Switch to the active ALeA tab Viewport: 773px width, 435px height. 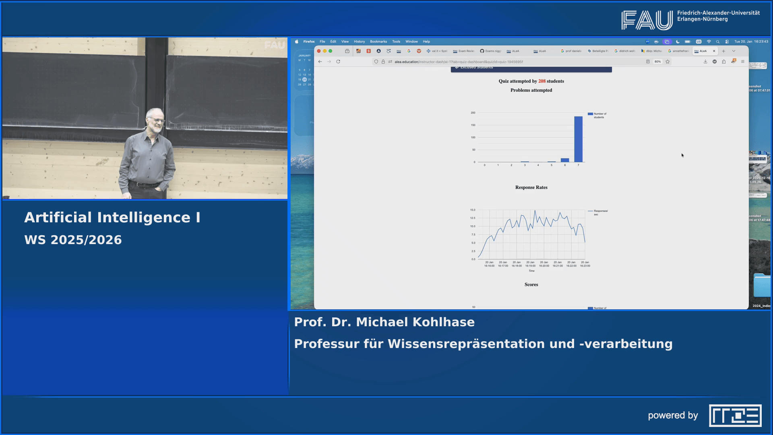[x=703, y=51]
